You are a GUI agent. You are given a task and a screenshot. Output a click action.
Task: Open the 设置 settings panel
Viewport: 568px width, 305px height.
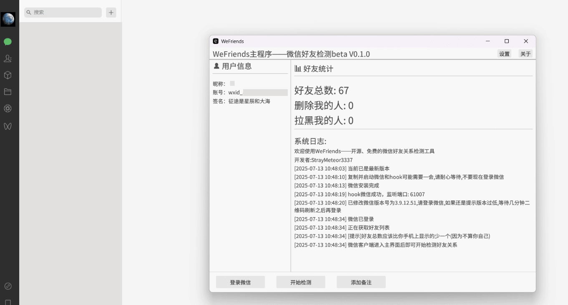click(x=504, y=54)
